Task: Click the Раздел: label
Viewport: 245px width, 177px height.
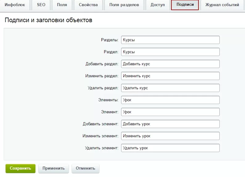Action: tap(111, 52)
